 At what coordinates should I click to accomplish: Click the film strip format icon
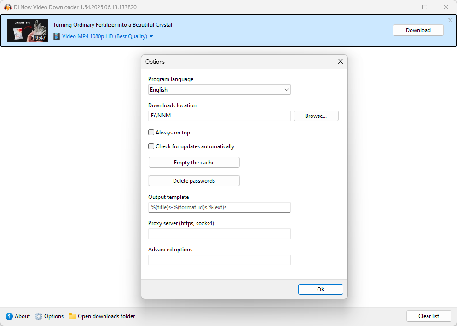pos(57,36)
